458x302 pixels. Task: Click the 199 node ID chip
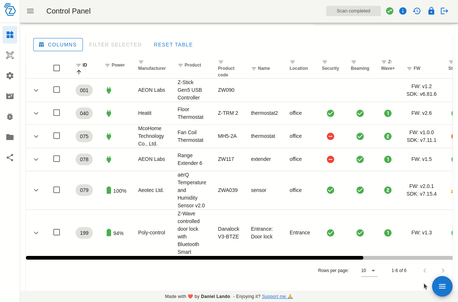[x=84, y=233]
